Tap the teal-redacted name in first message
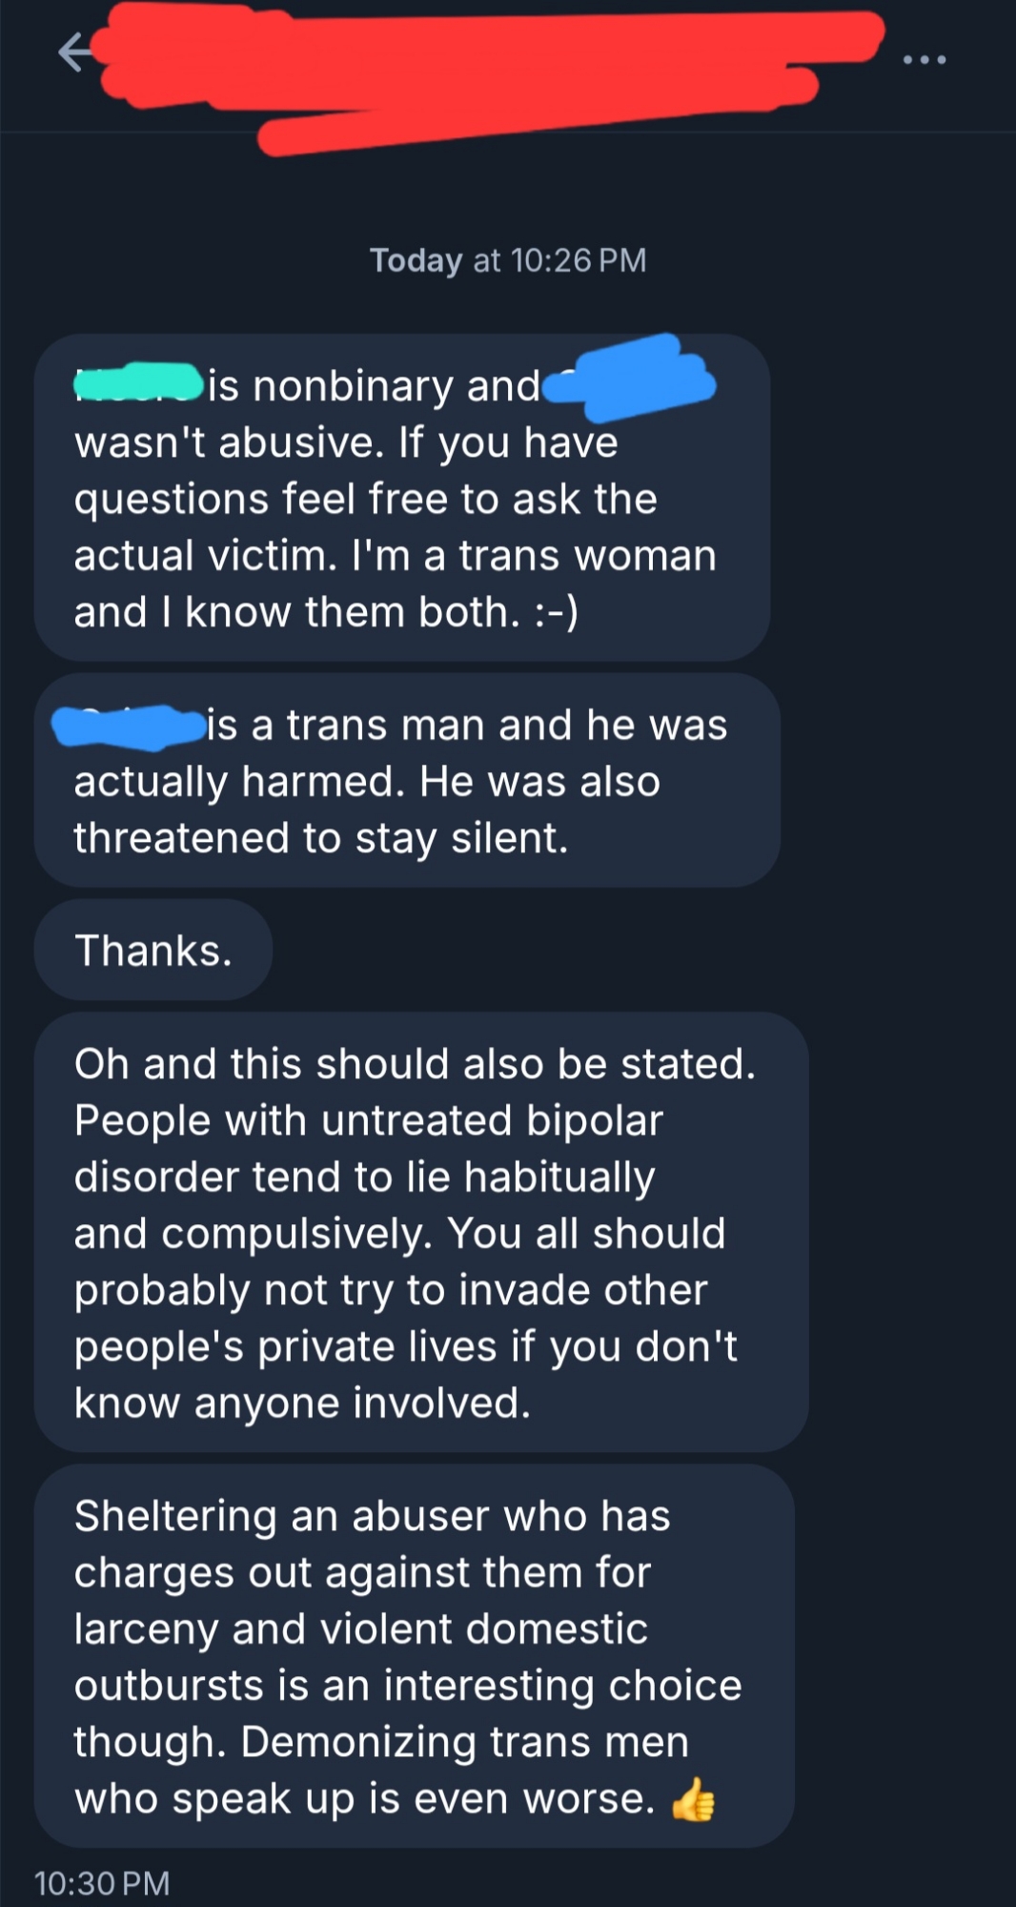 (x=138, y=381)
